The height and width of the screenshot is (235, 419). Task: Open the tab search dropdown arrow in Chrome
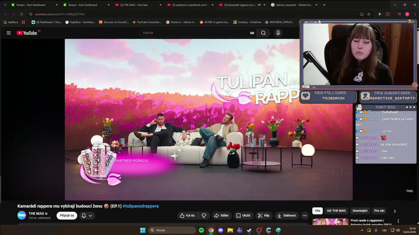[5, 5]
